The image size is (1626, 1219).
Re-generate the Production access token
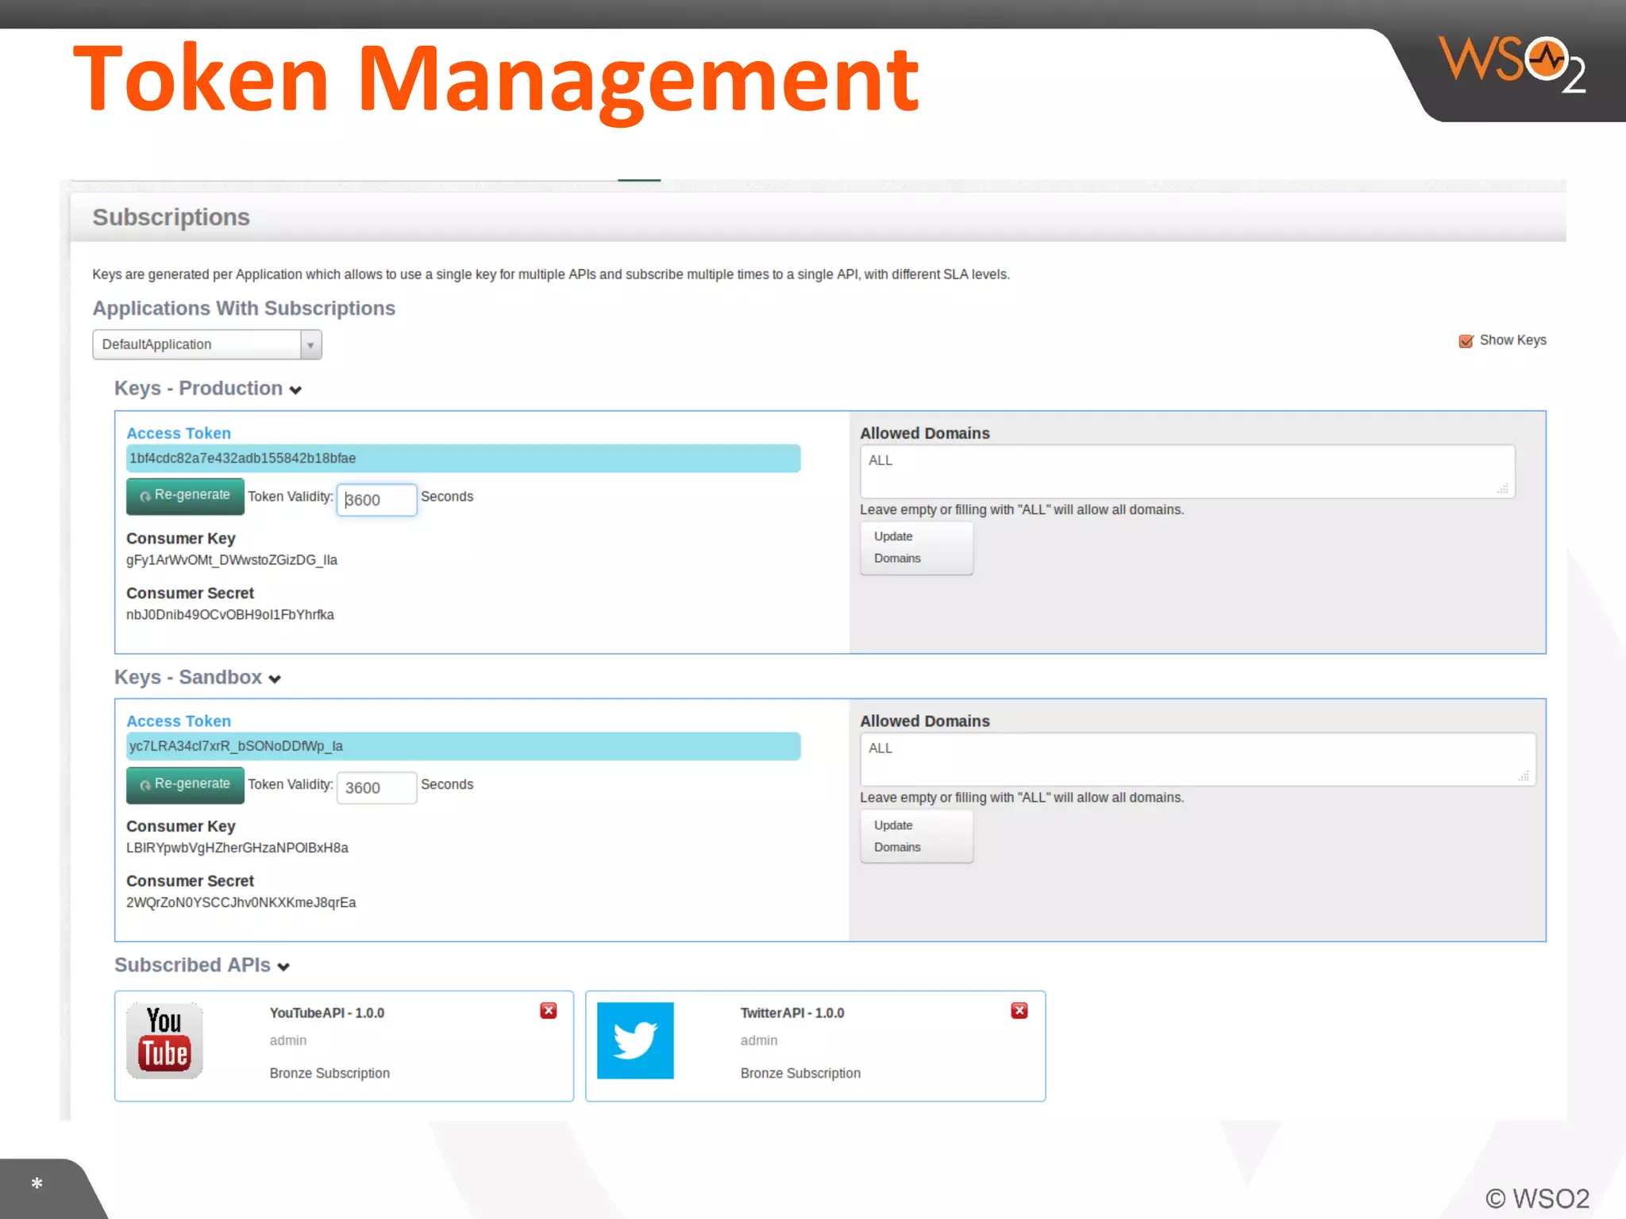185,496
